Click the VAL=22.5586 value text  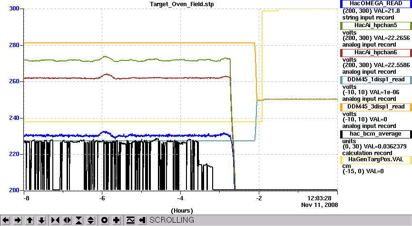[391, 65]
